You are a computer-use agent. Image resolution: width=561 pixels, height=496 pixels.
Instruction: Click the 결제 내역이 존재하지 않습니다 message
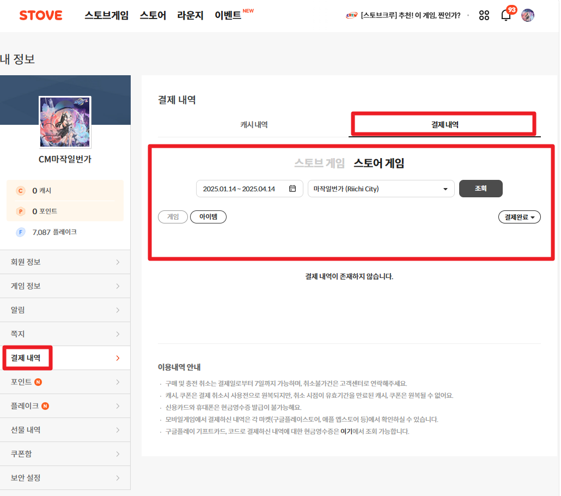click(x=349, y=276)
